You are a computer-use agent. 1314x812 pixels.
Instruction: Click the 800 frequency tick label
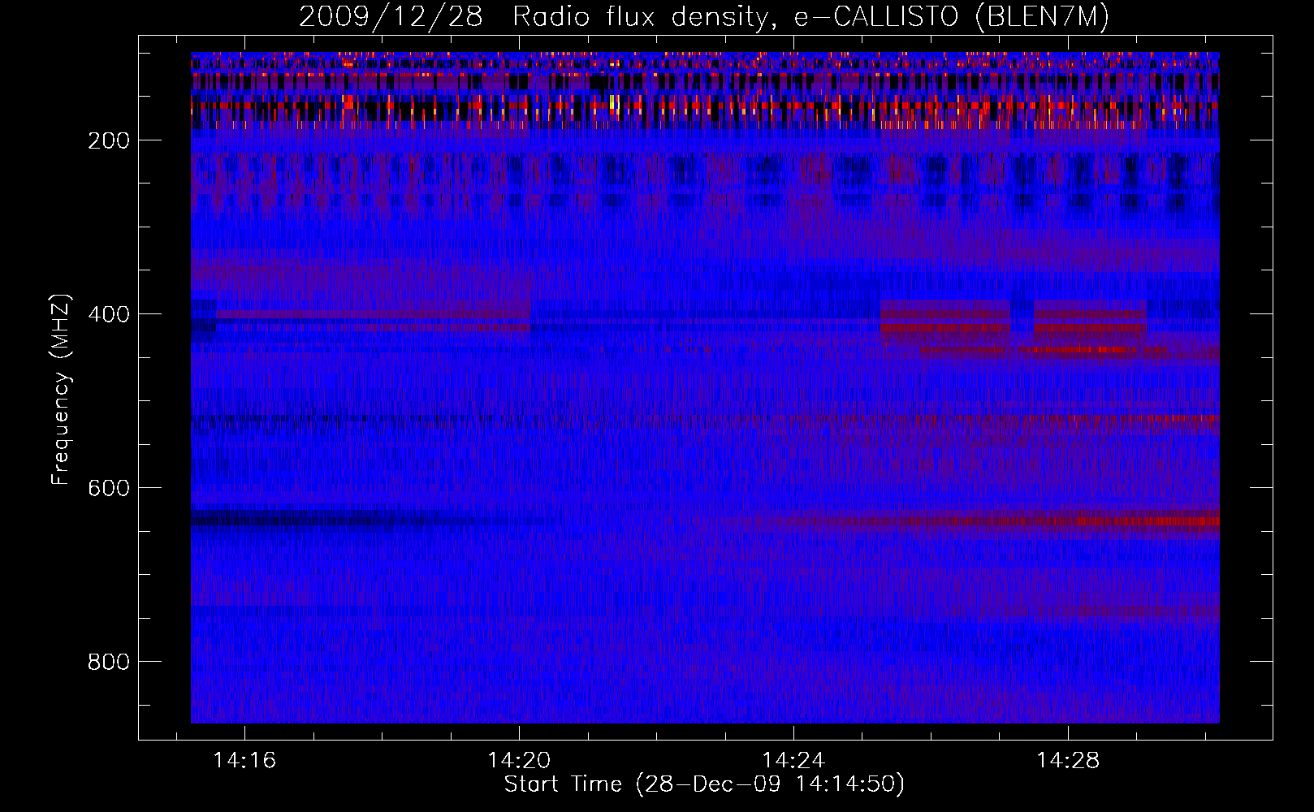(109, 662)
